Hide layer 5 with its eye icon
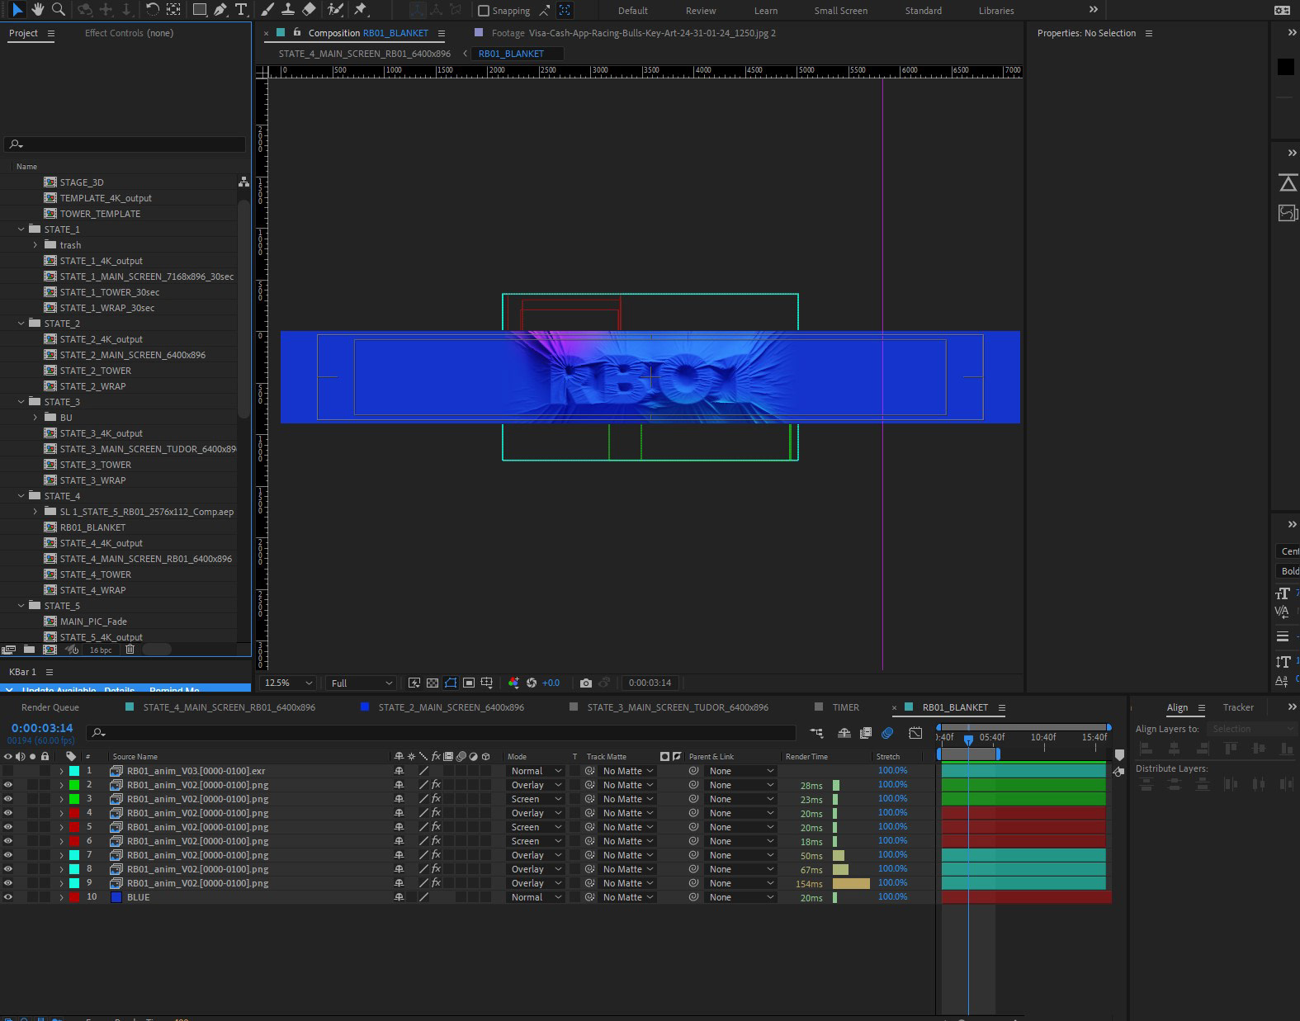The height and width of the screenshot is (1021, 1300). coord(8,827)
